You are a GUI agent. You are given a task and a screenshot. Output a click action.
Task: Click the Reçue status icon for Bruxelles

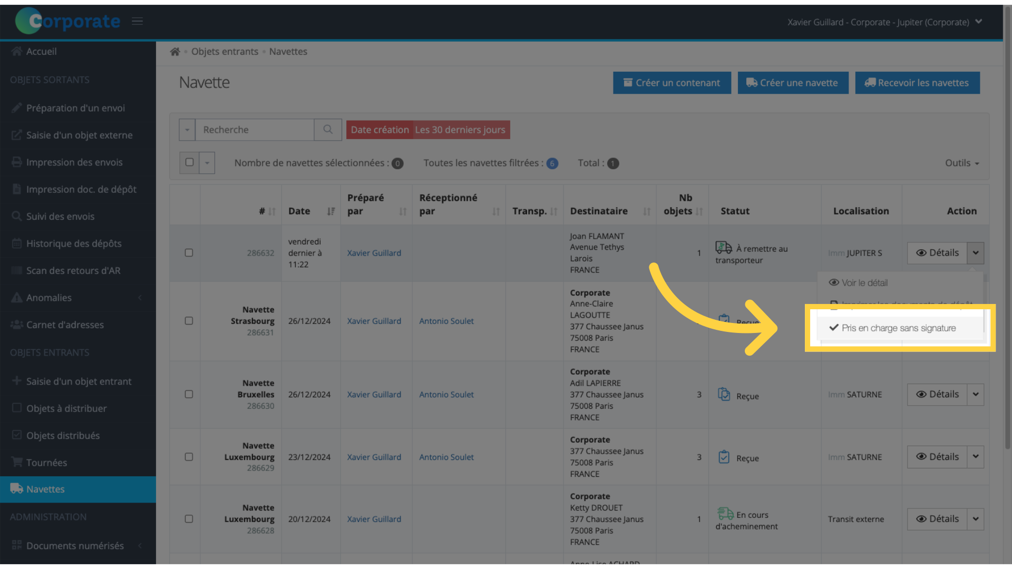[724, 394]
